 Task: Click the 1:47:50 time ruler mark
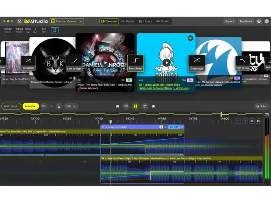click(x=162, y=119)
